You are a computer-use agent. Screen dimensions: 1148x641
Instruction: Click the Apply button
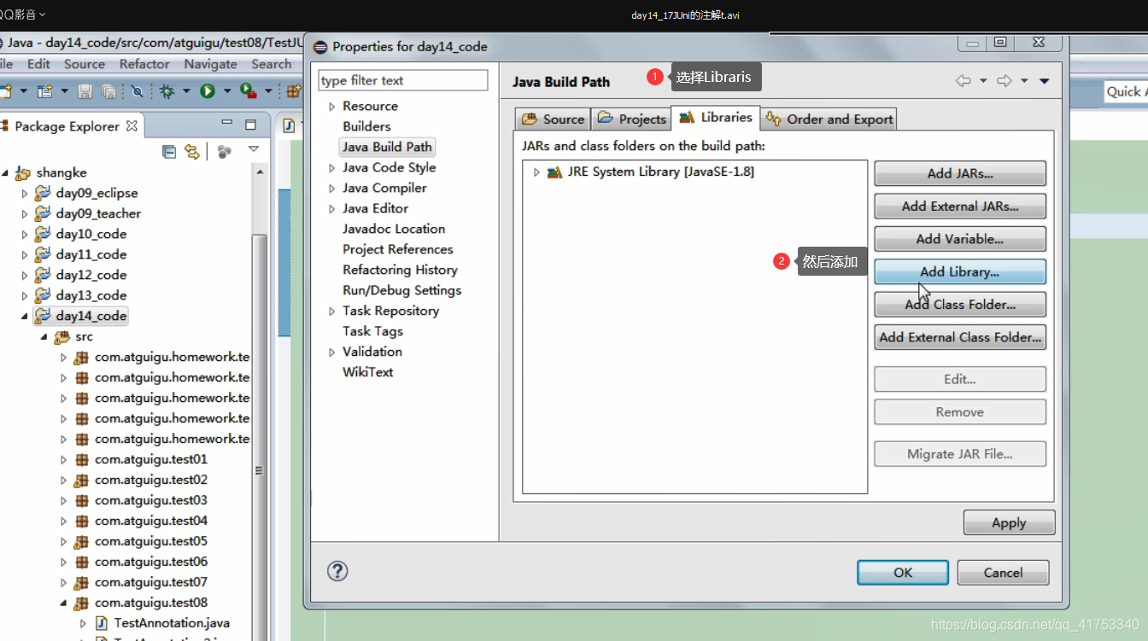(x=1009, y=522)
